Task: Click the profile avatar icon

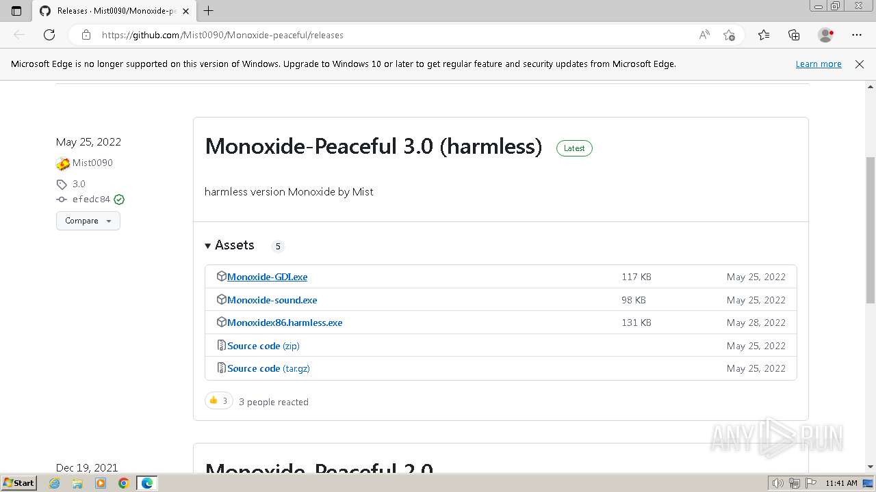Action: click(825, 35)
